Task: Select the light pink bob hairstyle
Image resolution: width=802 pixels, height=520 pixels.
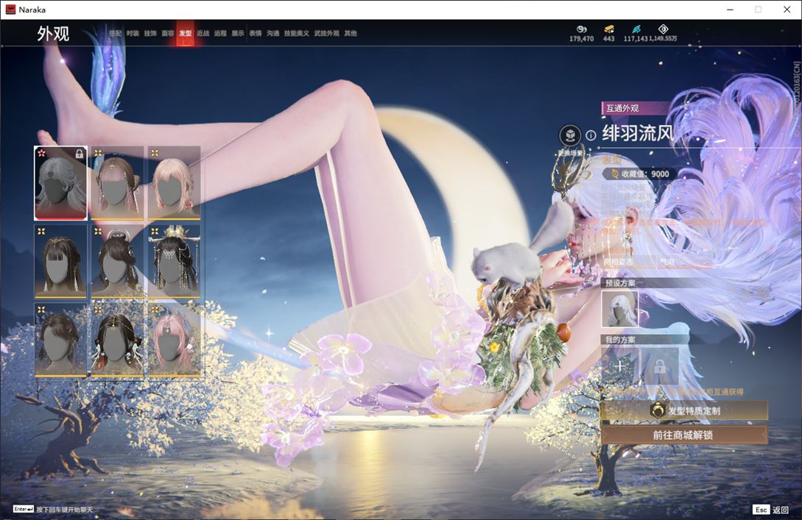Action: point(174,183)
